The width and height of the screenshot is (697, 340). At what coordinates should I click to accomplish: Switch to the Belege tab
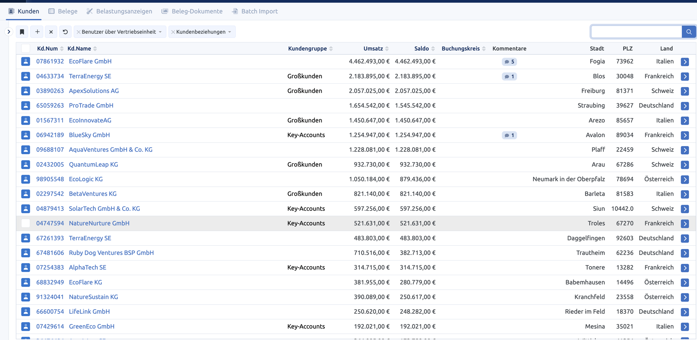[63, 11]
